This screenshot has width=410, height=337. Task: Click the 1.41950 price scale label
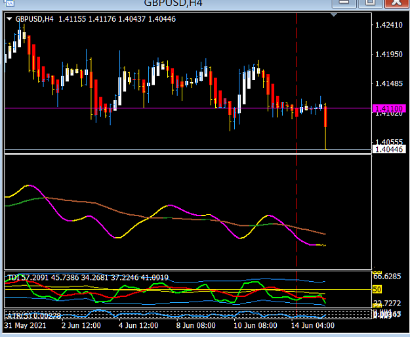pos(389,55)
